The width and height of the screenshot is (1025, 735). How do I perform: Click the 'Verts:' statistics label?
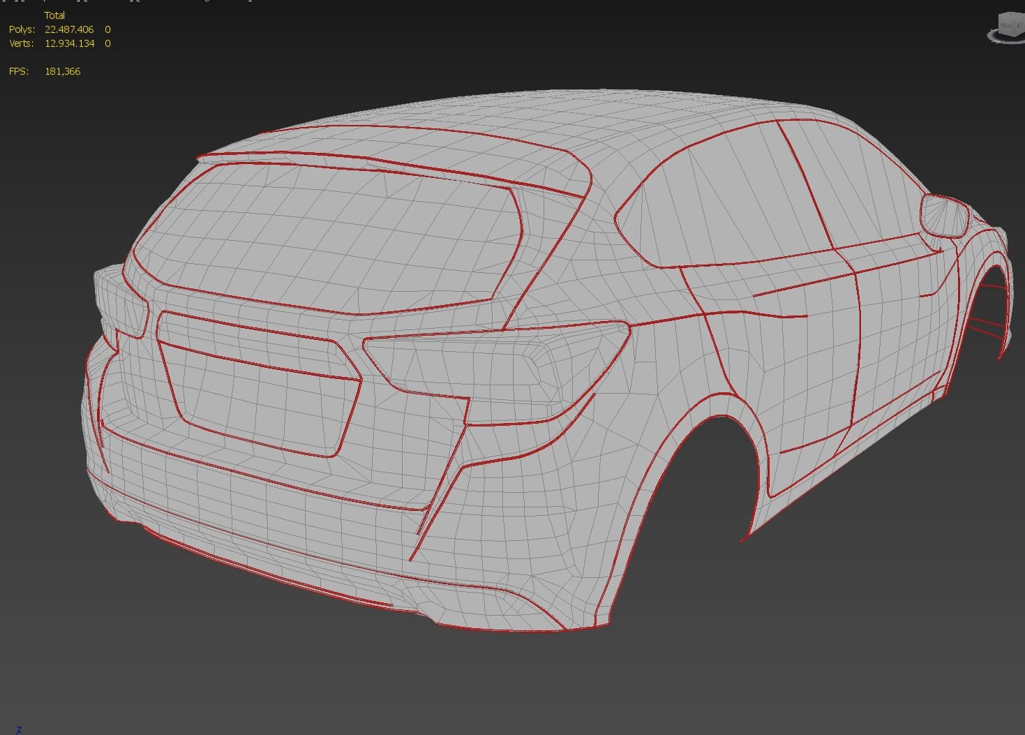coord(21,43)
